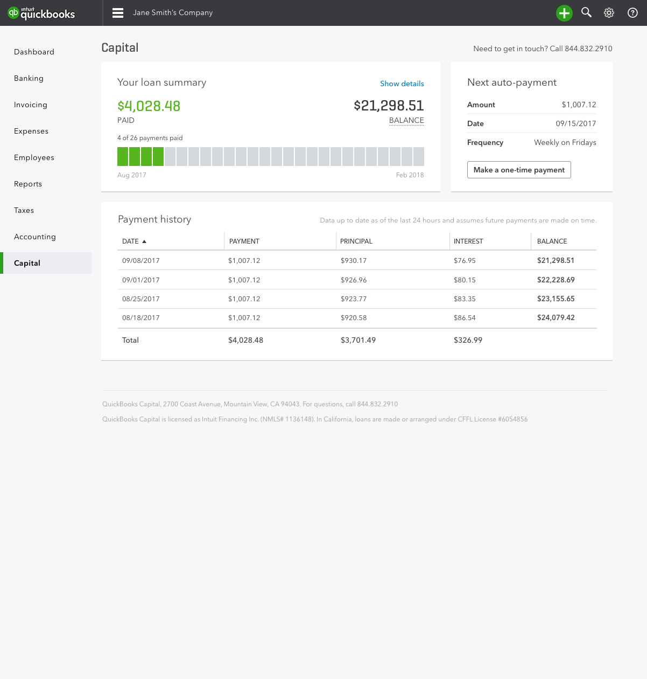Screen dimensions: 647x679
Task: Click the $23,155.65 balance cell
Action: click(555, 299)
